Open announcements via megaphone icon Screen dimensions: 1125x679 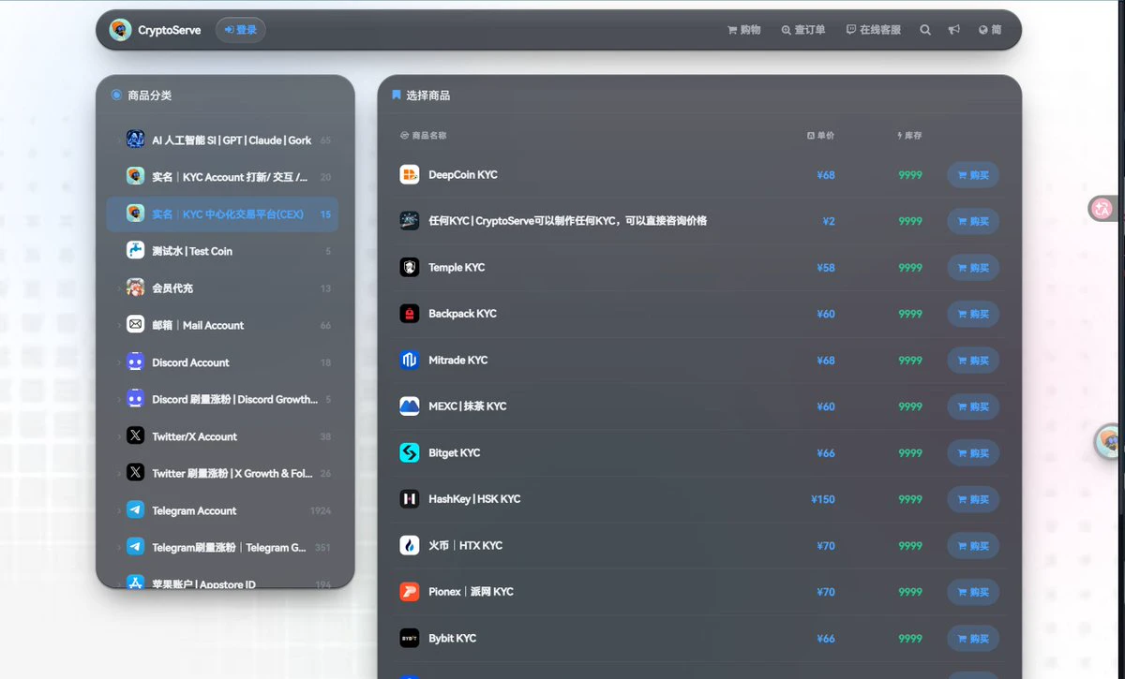coord(954,30)
